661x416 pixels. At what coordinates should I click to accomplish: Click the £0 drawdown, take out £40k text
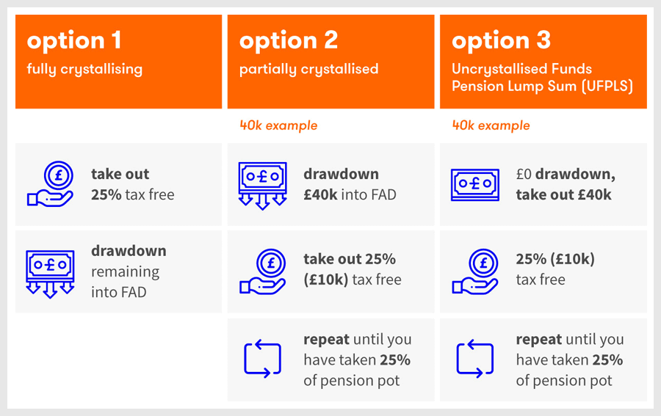(566, 184)
